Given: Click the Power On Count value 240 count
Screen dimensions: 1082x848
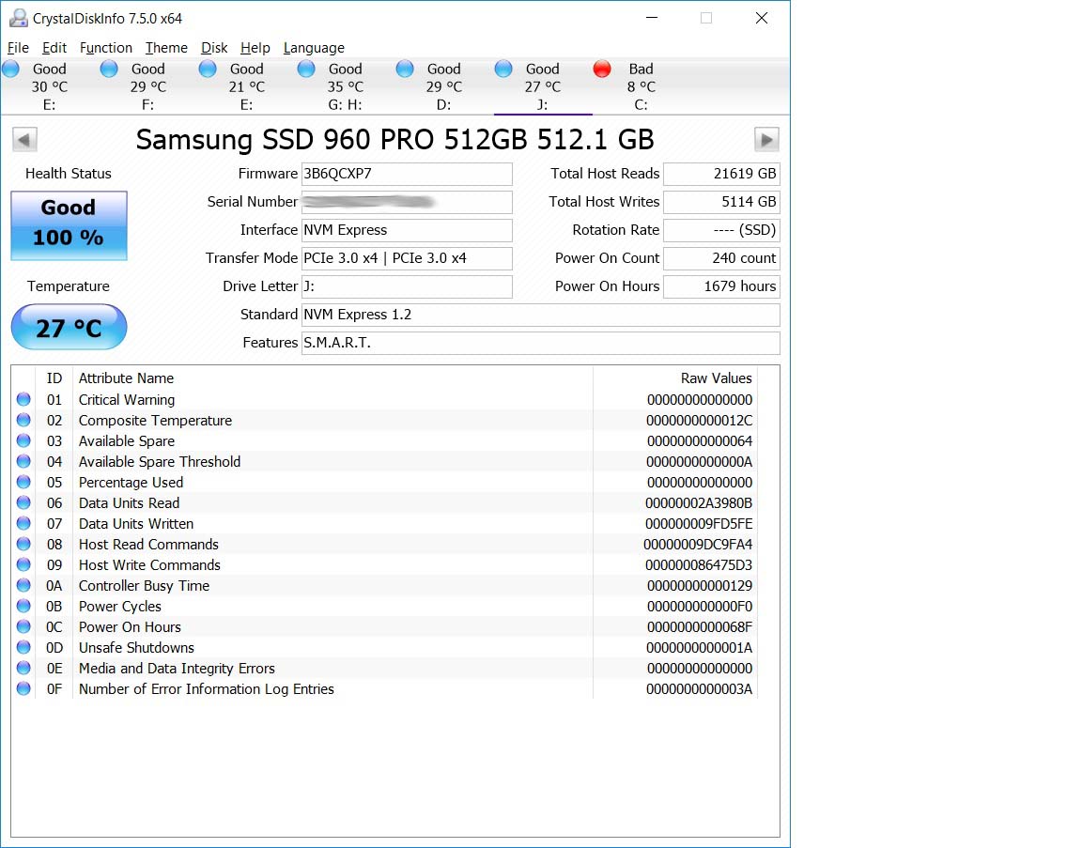Looking at the screenshot, I should coord(721,258).
